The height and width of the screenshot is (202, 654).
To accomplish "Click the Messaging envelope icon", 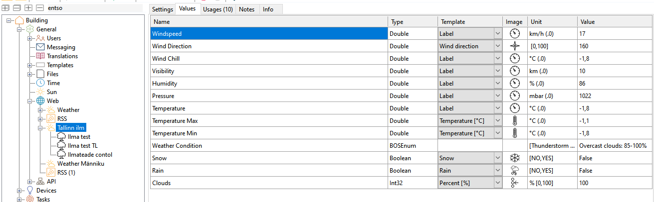I will (40, 47).
